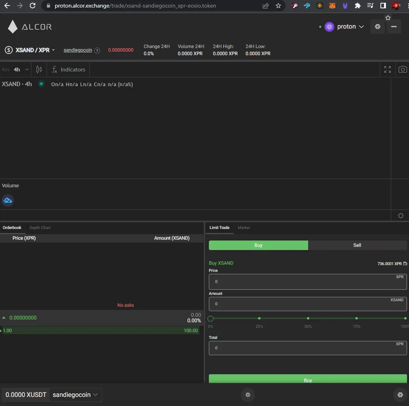Click the Price (XPR) column header
409x406 pixels.
click(24, 238)
